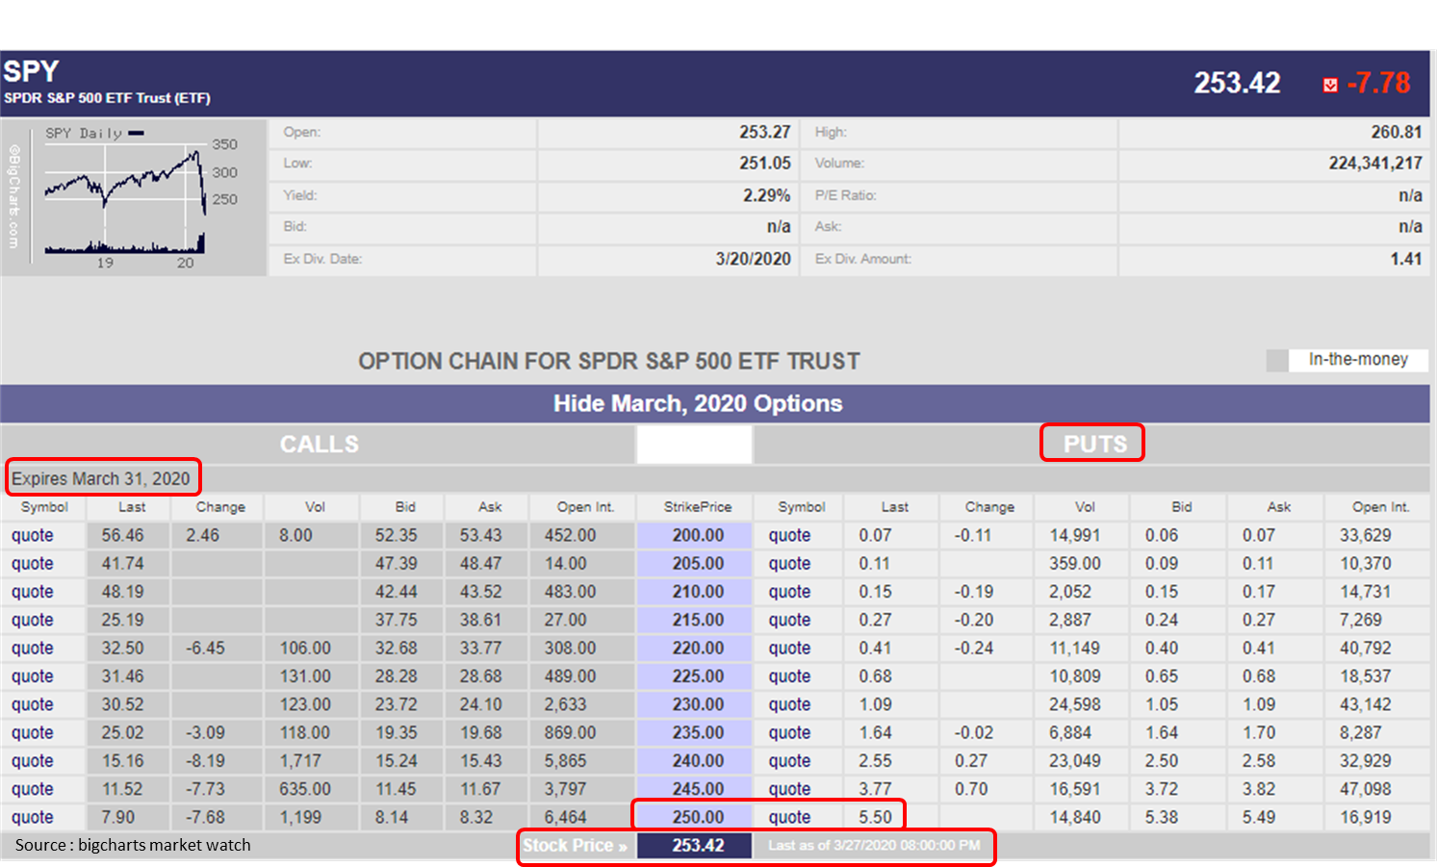Open the put quote link with Last 0.27
Image resolution: width=1437 pixels, height=867 pixels.
pyautogui.click(x=789, y=620)
